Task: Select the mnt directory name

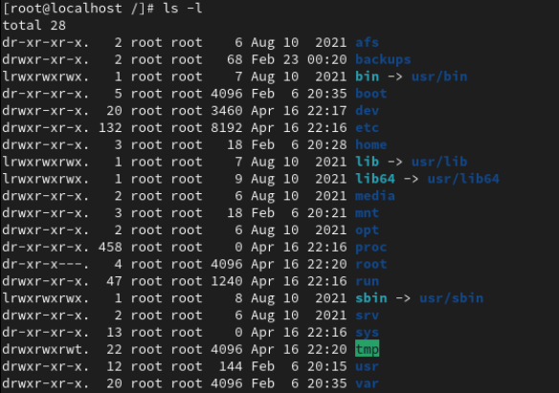Action: (367, 213)
